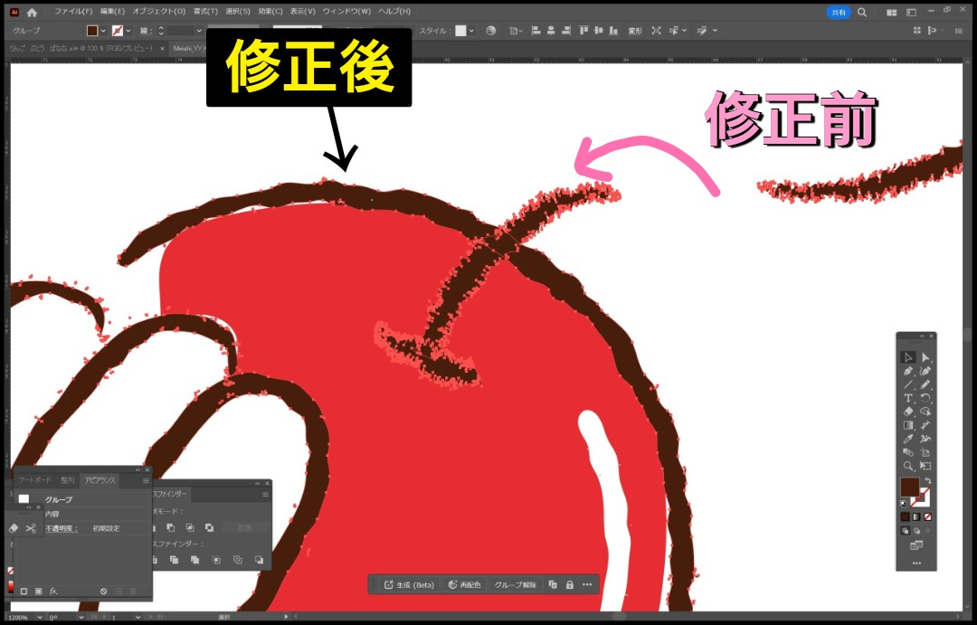Select the Eyedropper tool
Image resolution: width=977 pixels, height=625 pixels.
click(907, 438)
